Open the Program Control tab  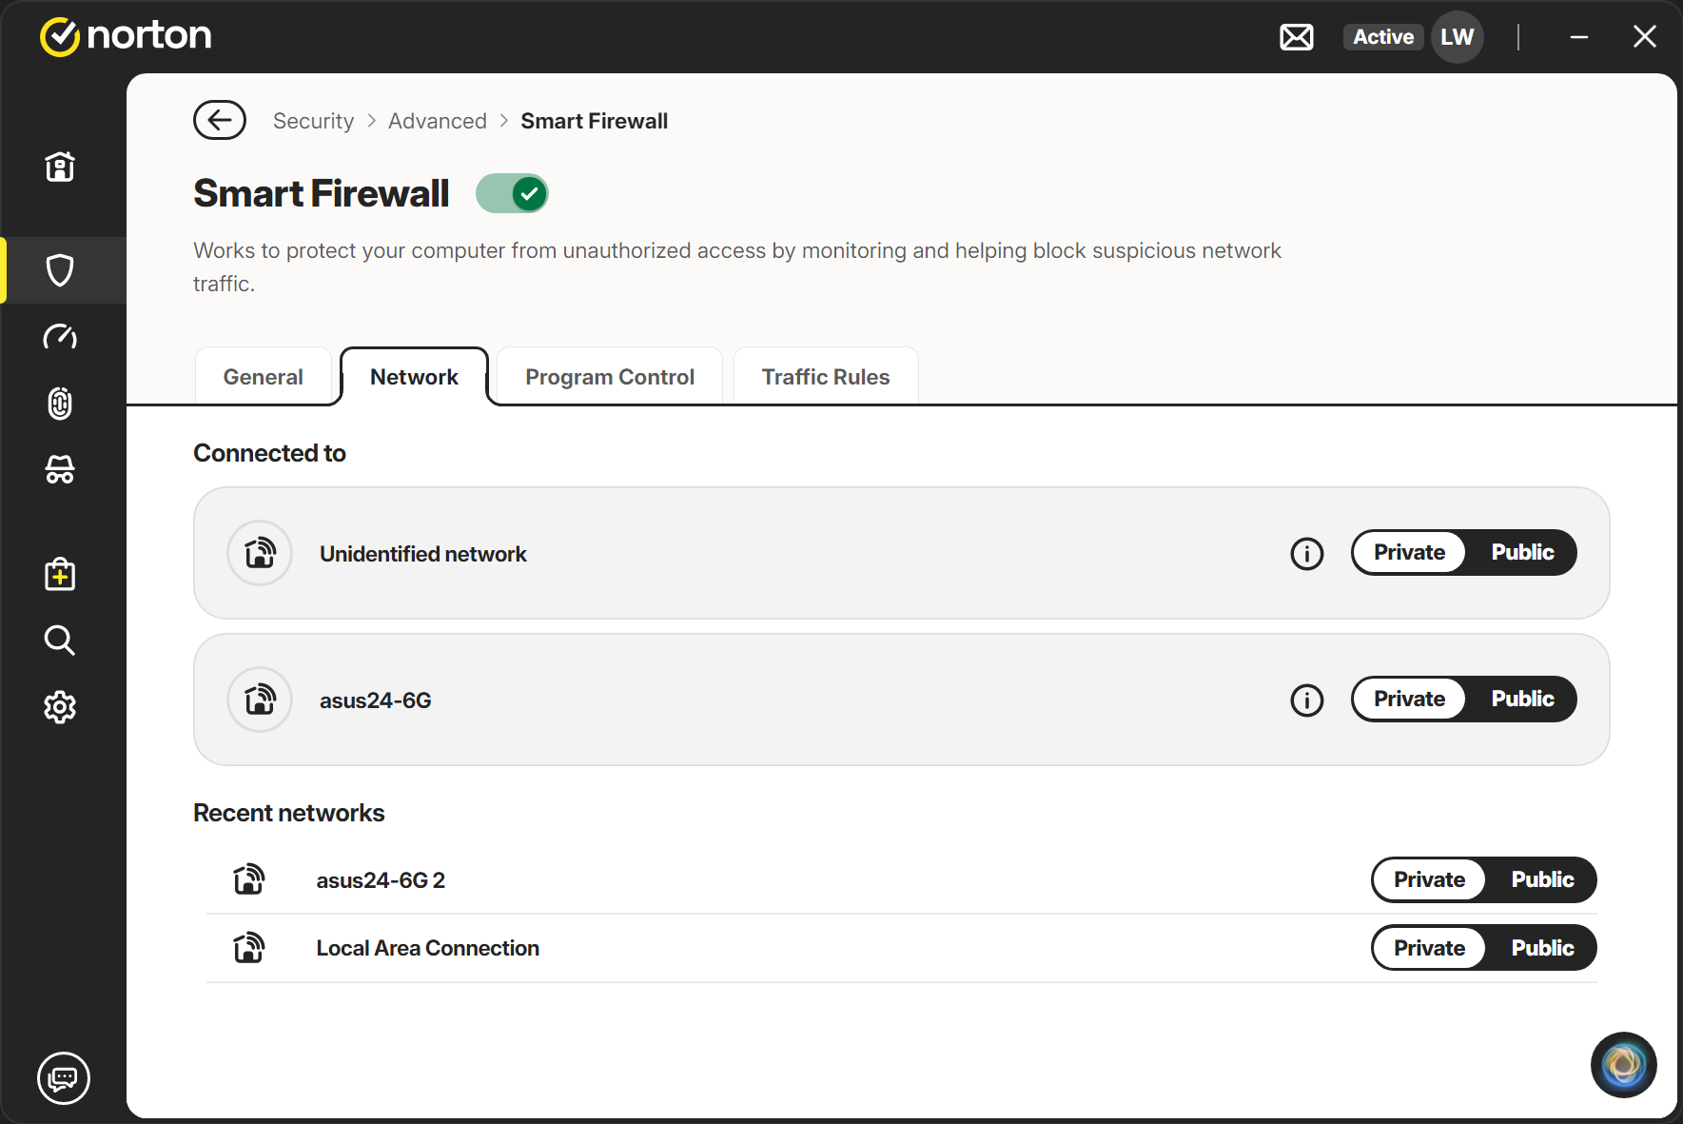click(610, 377)
